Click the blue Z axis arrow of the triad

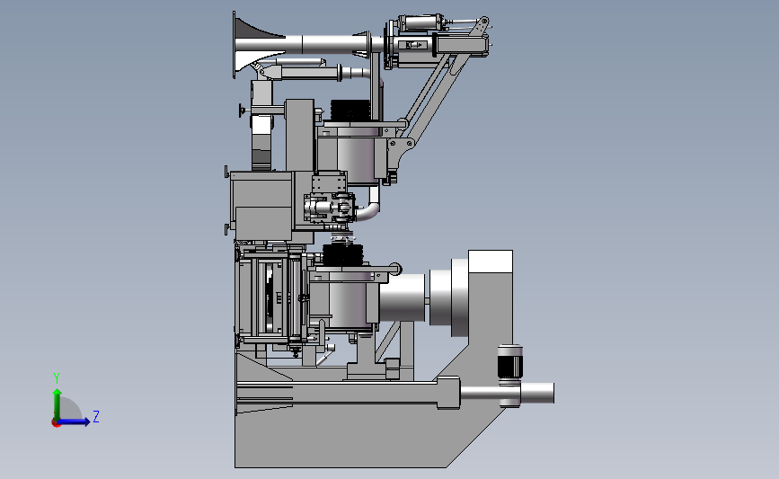pyautogui.click(x=74, y=421)
